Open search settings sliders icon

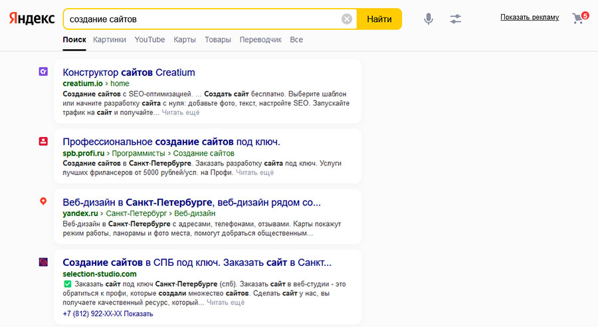coord(455,19)
